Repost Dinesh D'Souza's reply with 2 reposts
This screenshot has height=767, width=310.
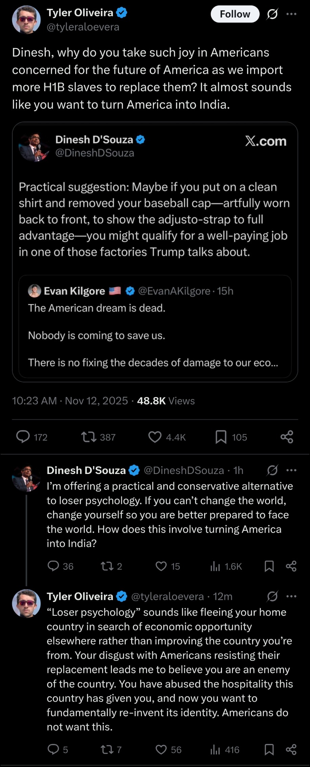(x=107, y=566)
